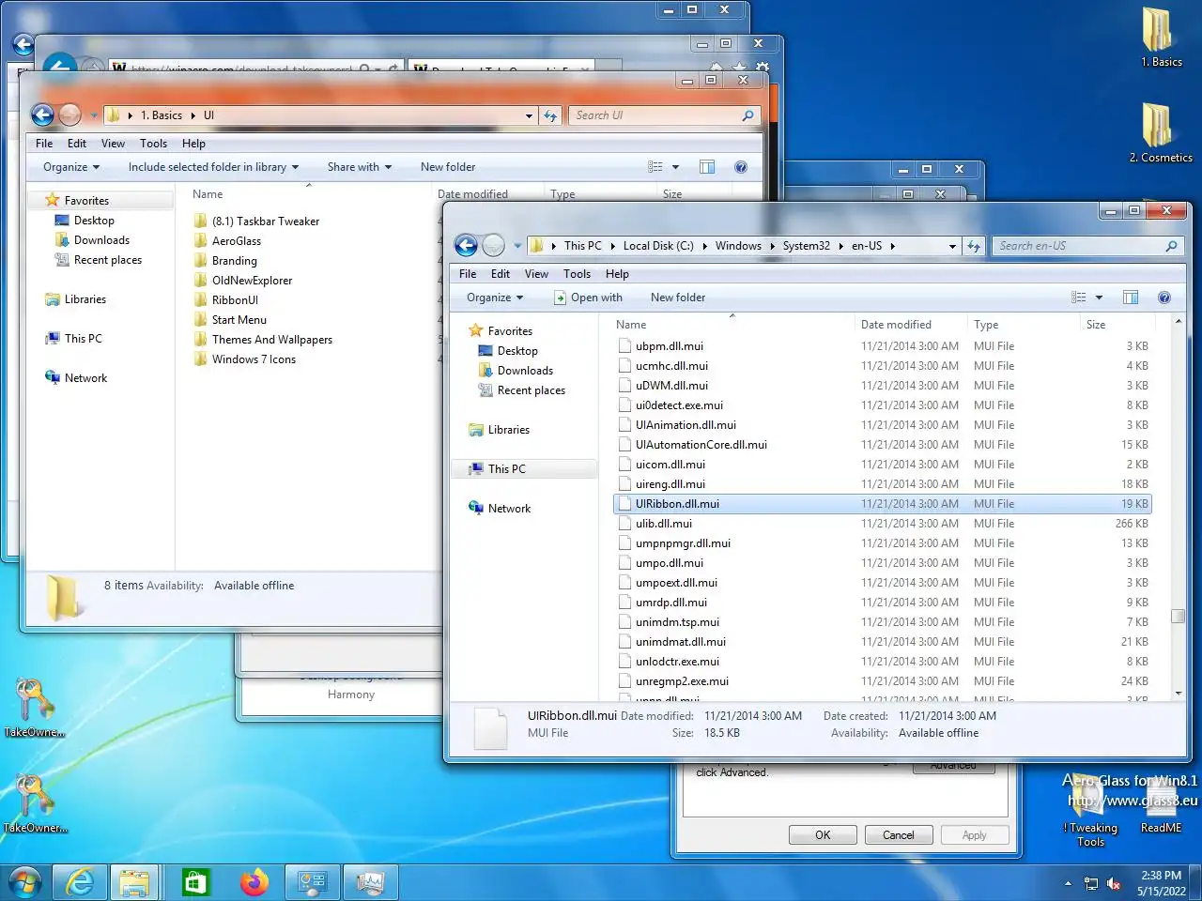Click Cancel in background dialog
1202x901 pixels.
(x=898, y=835)
